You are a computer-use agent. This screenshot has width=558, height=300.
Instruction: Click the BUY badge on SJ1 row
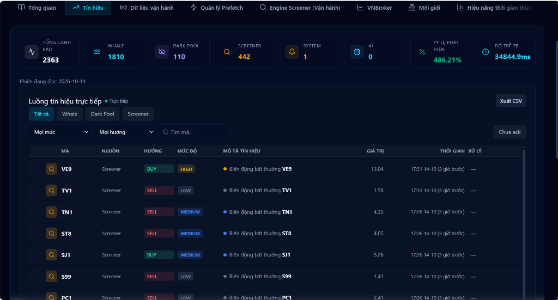[x=159, y=255]
